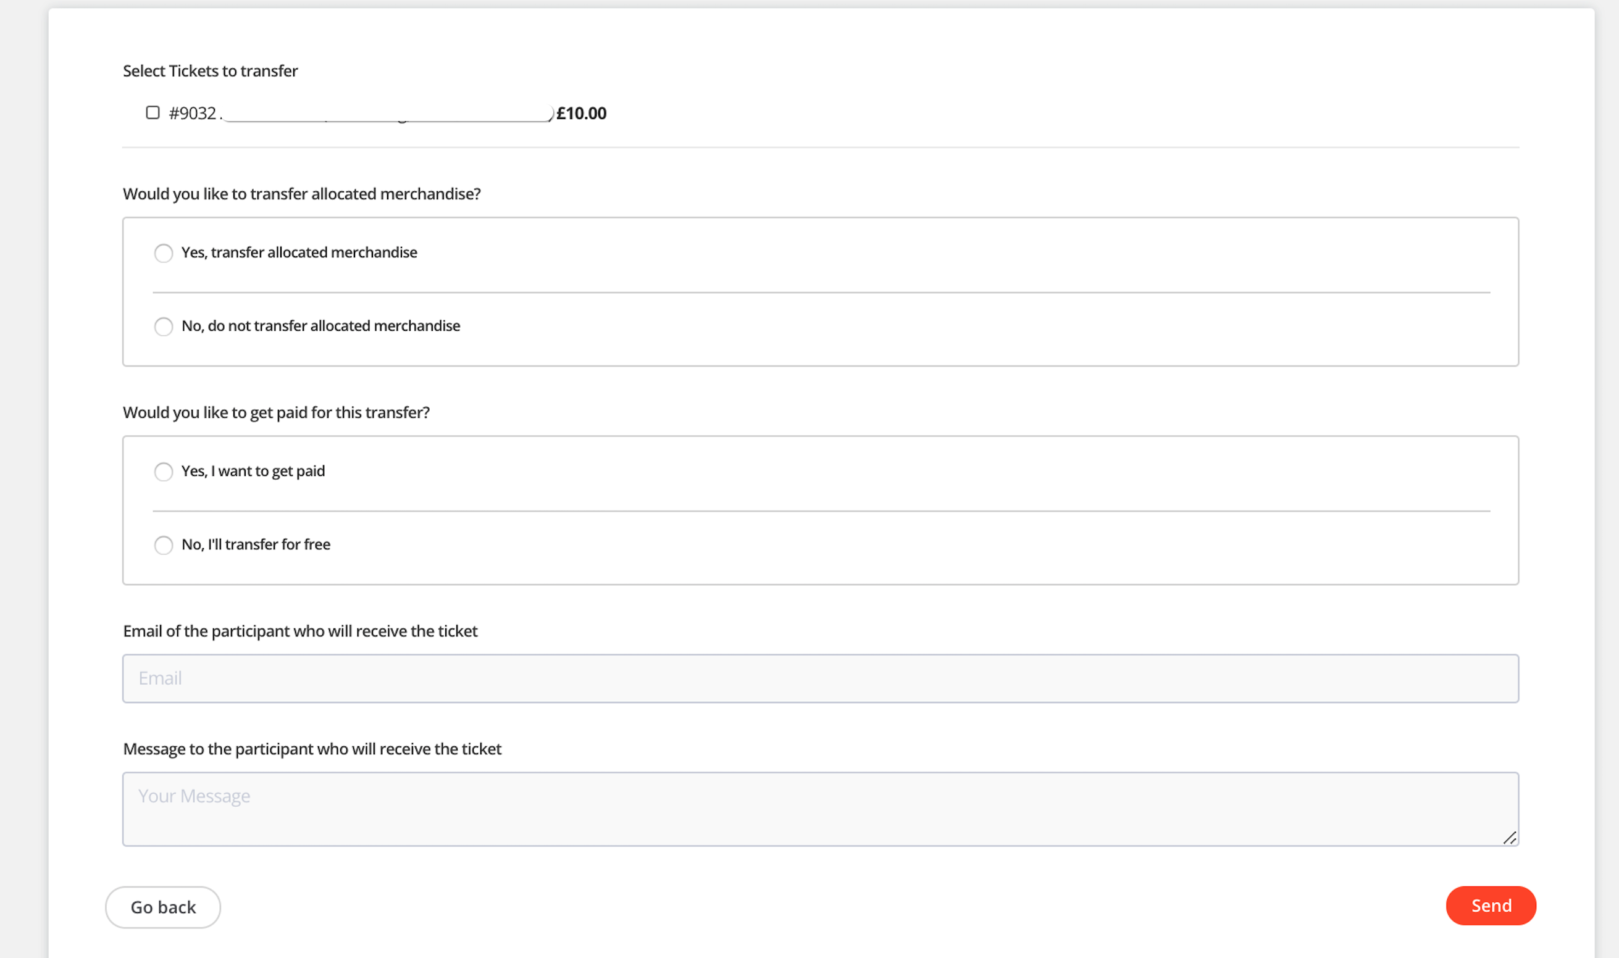The width and height of the screenshot is (1619, 958).
Task: Select the 'No, do not transfer' merchandise radio circle
Action: pyautogui.click(x=164, y=327)
